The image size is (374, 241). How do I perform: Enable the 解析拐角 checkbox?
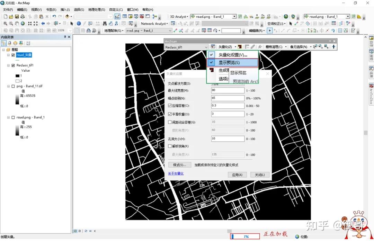[x=170, y=146]
